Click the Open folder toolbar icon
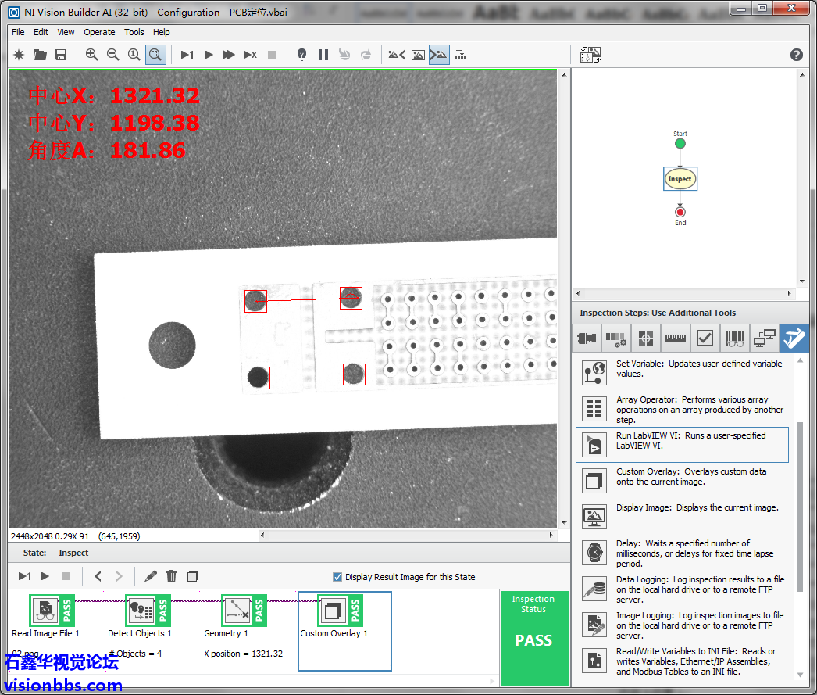 (x=40, y=55)
